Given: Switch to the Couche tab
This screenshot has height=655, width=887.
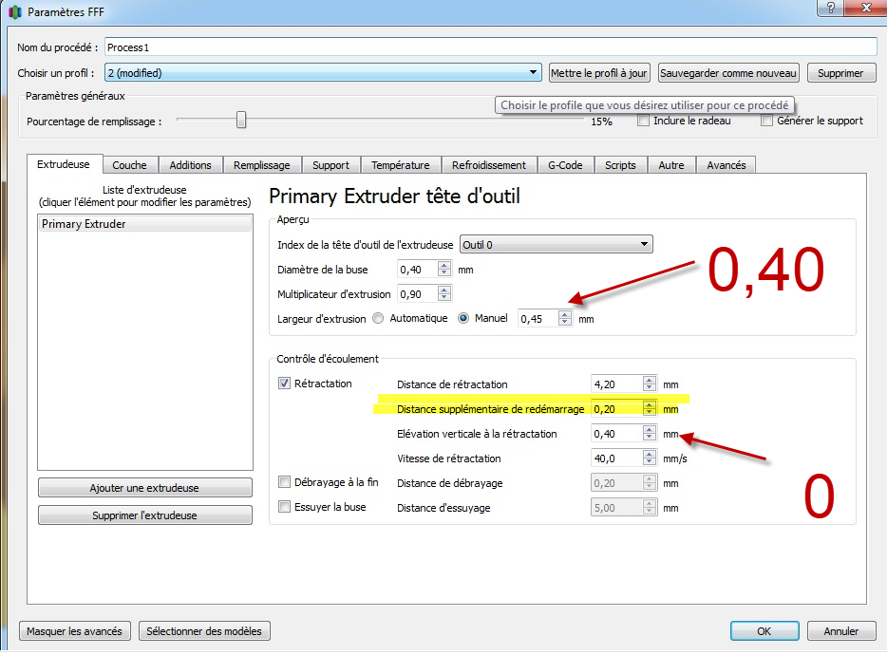Looking at the screenshot, I should [129, 165].
